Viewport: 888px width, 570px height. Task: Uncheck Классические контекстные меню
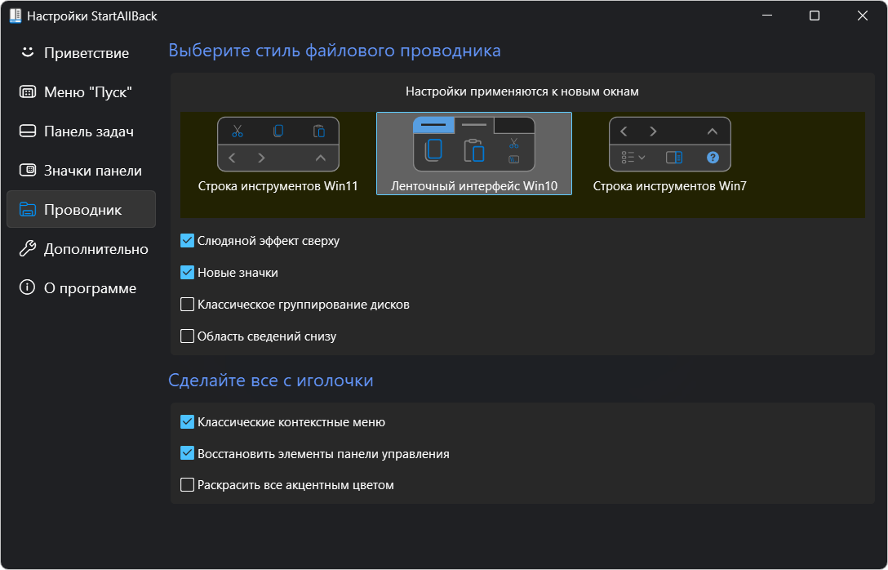[x=187, y=421]
